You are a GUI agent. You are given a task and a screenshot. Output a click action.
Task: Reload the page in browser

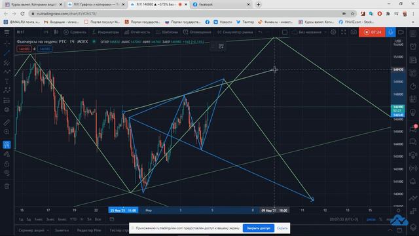(x=23, y=13)
